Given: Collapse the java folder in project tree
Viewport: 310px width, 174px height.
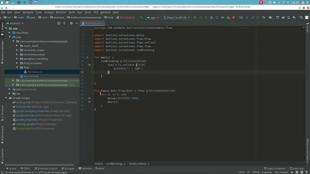Looking at the screenshot, I should [x=10, y=37].
